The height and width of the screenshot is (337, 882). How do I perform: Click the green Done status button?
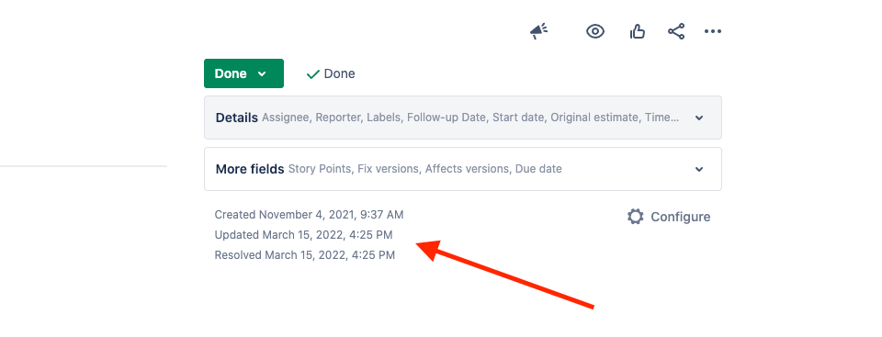243,73
